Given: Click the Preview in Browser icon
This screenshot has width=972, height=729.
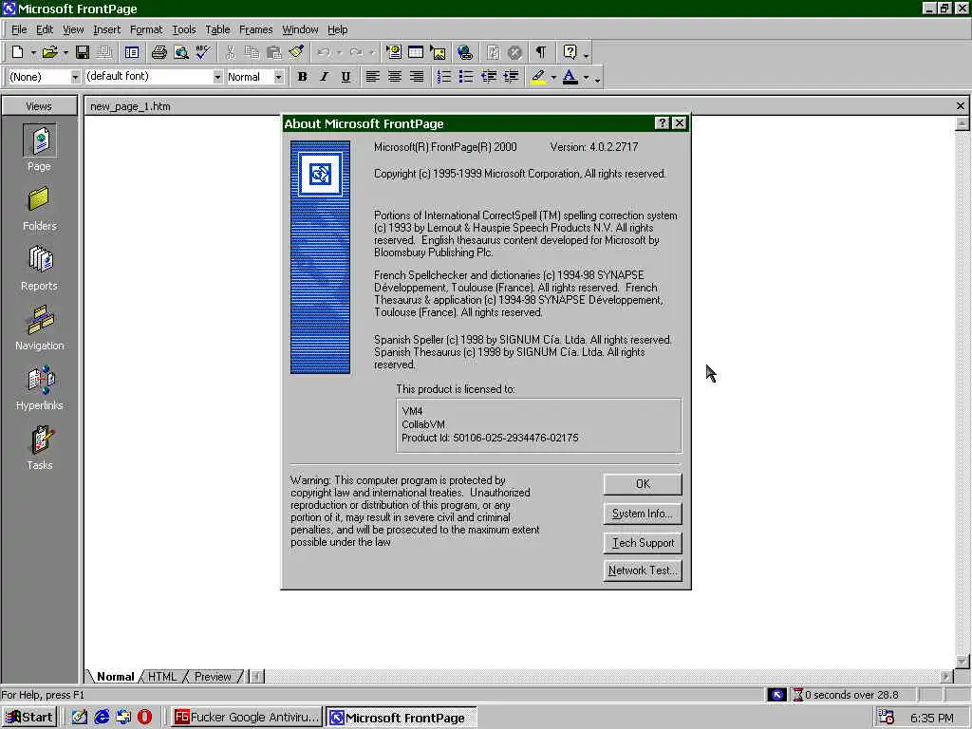Looking at the screenshot, I should [181, 53].
